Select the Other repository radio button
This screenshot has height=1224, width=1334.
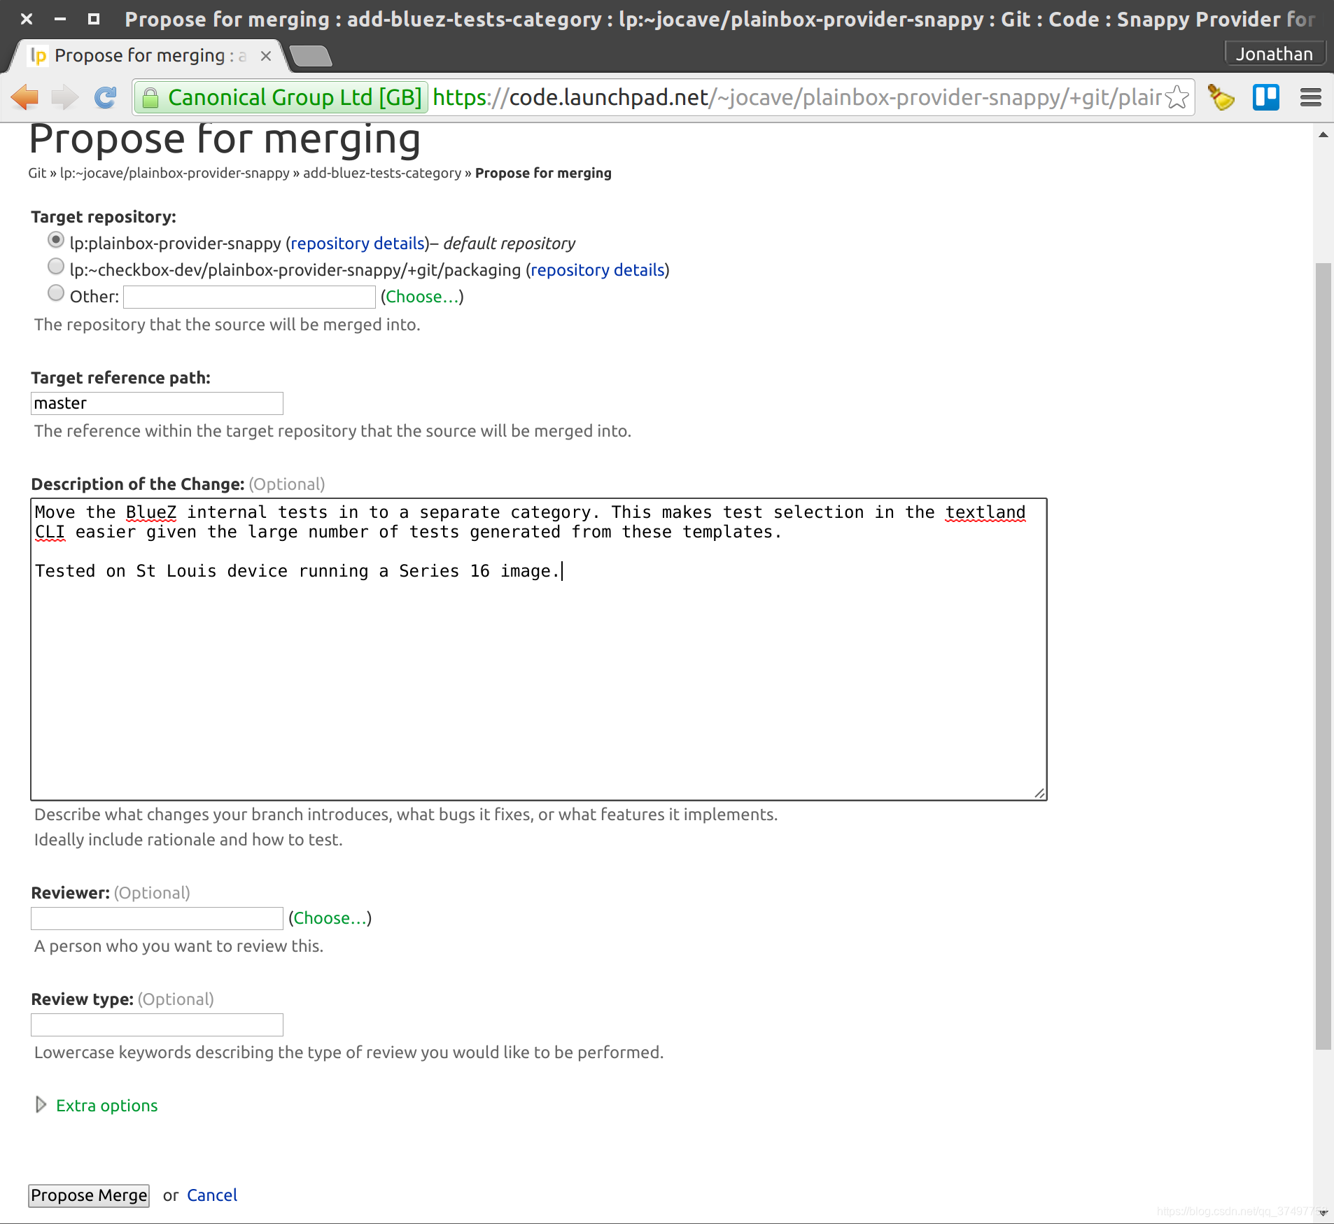pos(56,293)
